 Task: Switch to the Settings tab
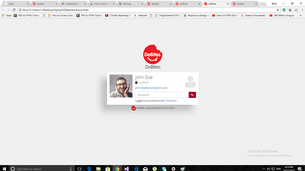(x=130, y=4)
